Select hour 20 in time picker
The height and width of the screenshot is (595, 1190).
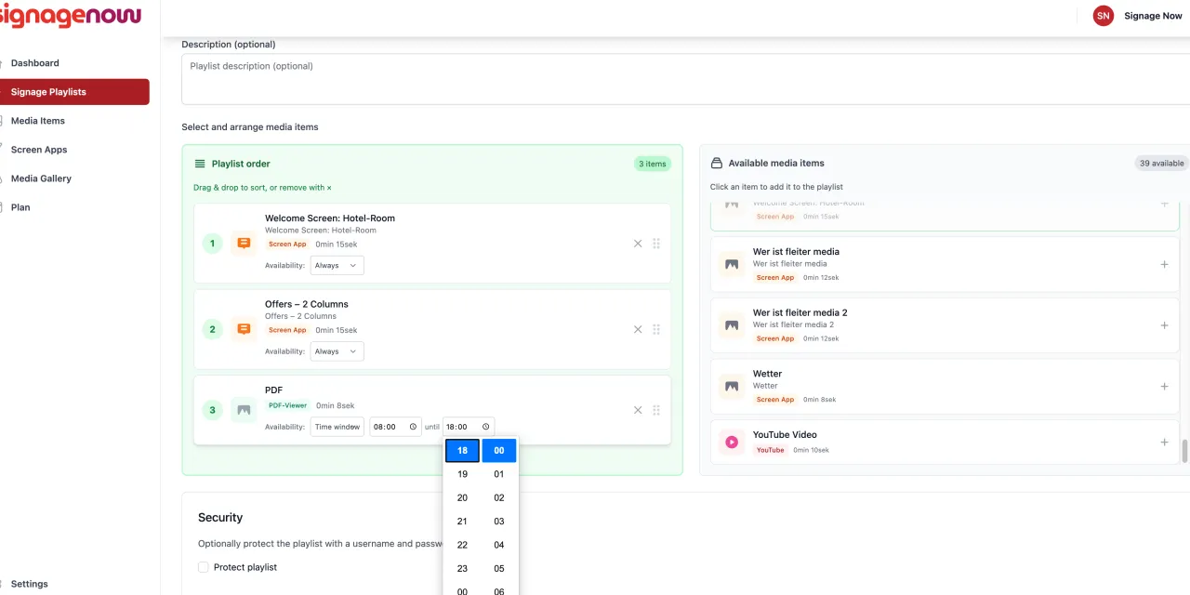(x=462, y=497)
